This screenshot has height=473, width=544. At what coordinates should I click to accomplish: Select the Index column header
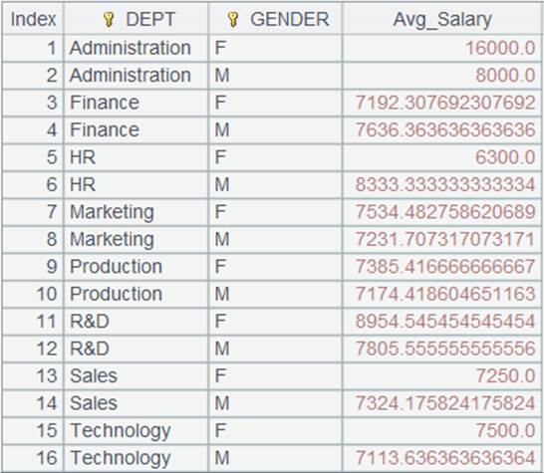click(x=33, y=19)
